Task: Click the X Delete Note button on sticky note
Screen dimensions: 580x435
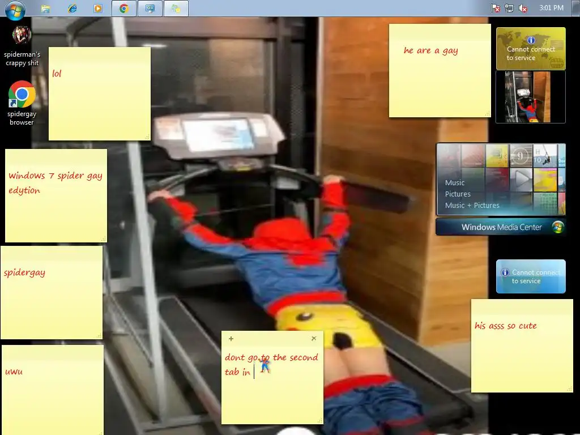Action: tap(314, 339)
